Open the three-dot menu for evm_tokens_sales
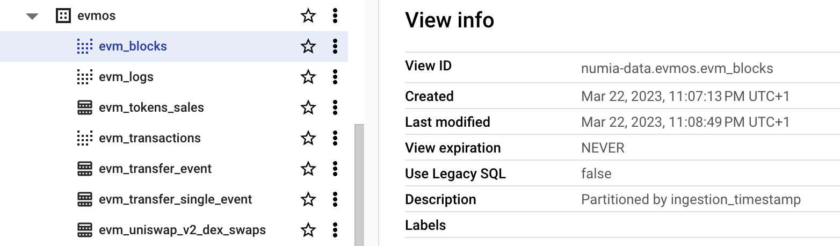The height and width of the screenshot is (246, 840). tap(335, 107)
